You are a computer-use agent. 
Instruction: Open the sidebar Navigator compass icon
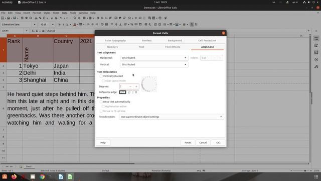pyautogui.click(x=316, y=59)
